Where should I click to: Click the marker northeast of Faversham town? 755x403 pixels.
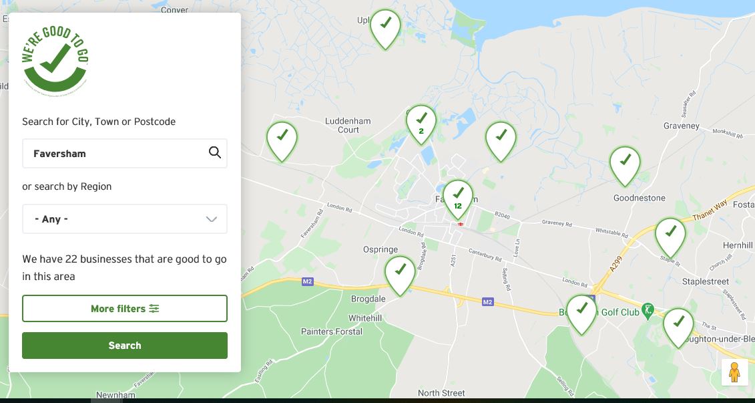click(501, 139)
